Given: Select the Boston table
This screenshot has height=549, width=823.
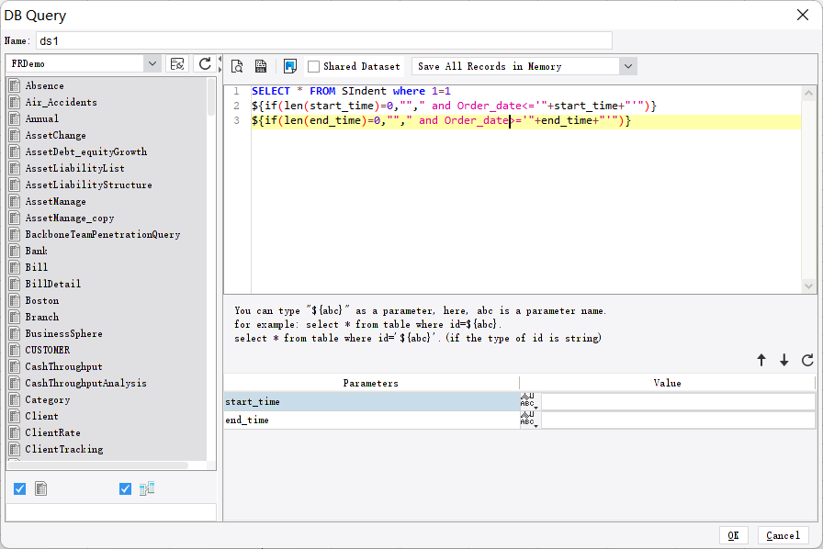Looking at the screenshot, I should (x=42, y=301).
